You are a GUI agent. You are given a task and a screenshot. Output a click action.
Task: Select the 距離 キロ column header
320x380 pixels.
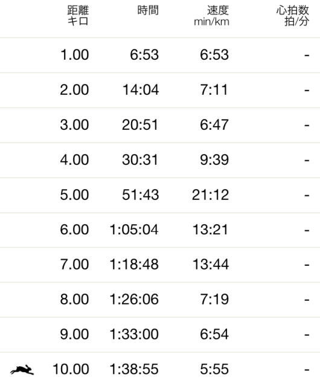(78, 16)
